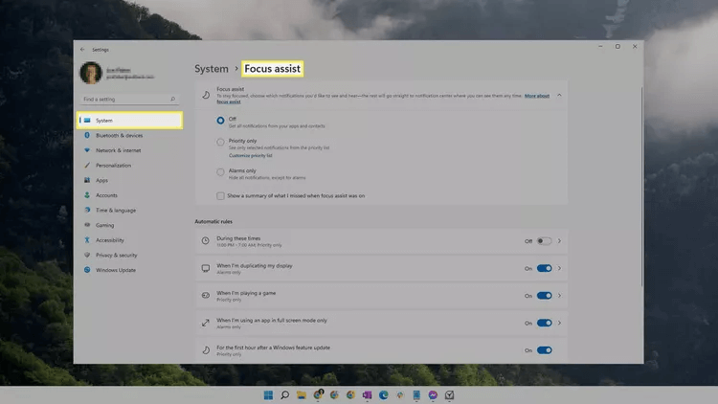Disable When I'm playing a game toggle
718x404 pixels.
pyautogui.click(x=544, y=296)
